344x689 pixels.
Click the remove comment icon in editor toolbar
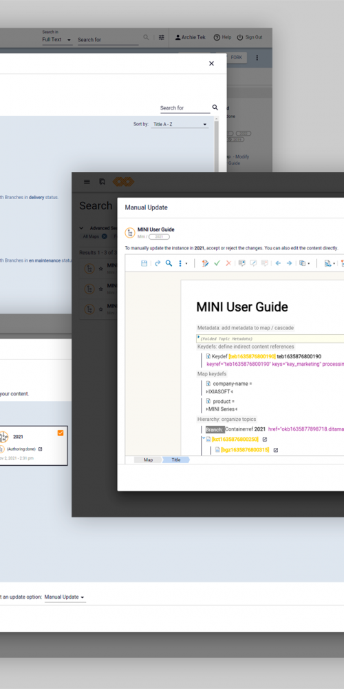tap(265, 263)
